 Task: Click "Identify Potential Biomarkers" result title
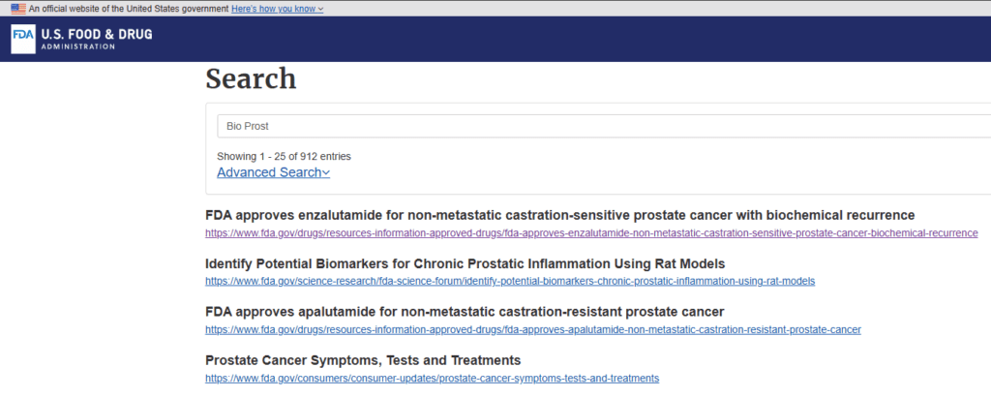465,263
